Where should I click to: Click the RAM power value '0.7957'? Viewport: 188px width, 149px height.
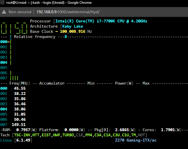tap(23, 130)
